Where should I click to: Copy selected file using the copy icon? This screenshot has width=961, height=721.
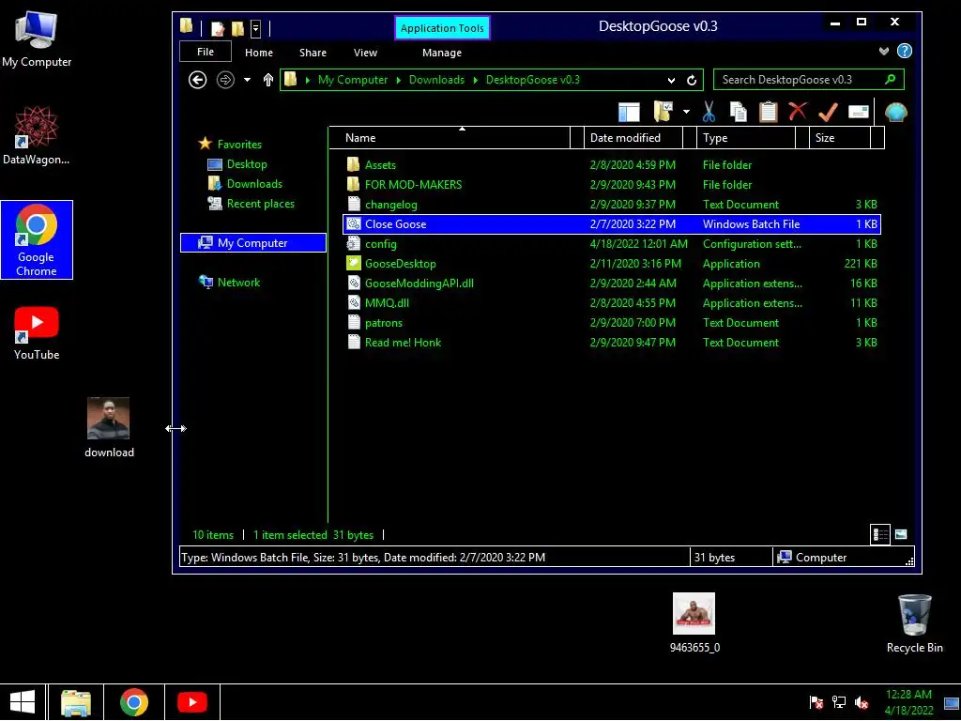tap(739, 112)
